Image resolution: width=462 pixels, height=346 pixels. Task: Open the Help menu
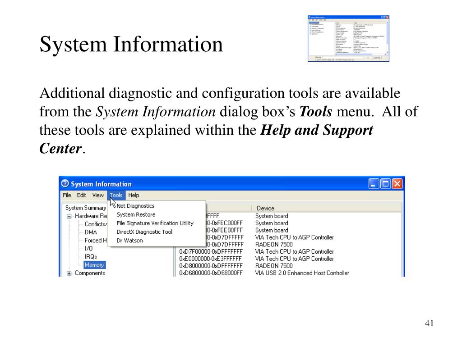click(x=134, y=196)
